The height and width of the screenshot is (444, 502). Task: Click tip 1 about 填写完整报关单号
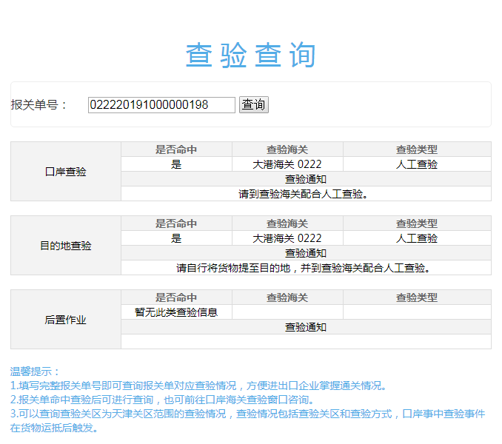click(198, 386)
